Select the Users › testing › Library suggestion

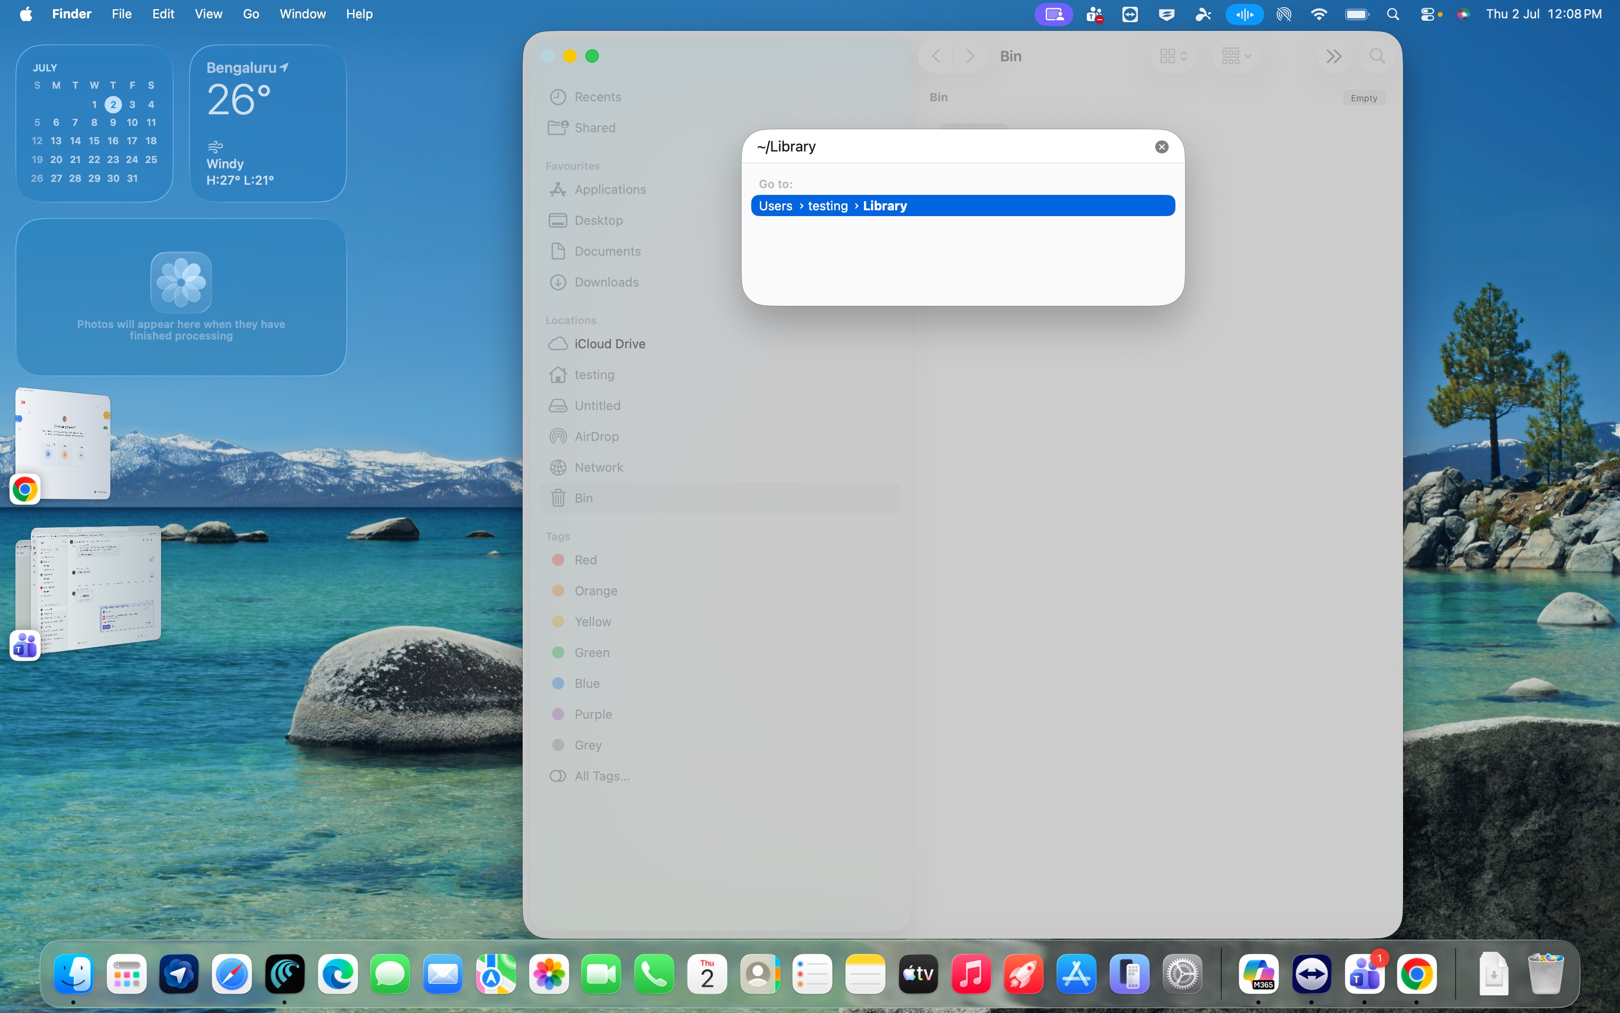(x=963, y=205)
